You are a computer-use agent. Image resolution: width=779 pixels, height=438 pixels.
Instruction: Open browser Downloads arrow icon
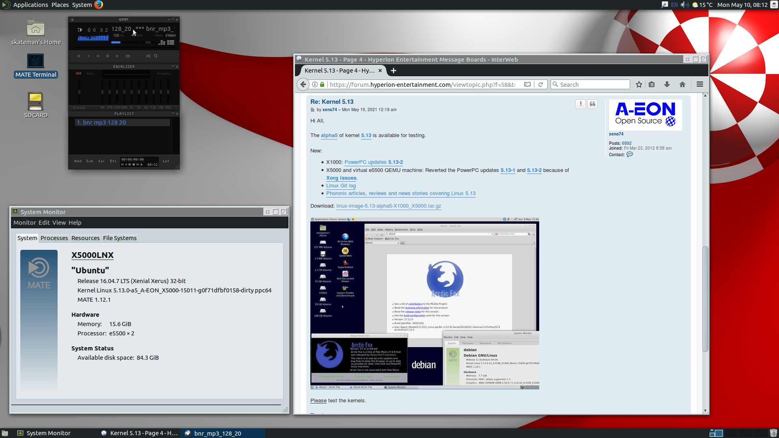pos(667,84)
